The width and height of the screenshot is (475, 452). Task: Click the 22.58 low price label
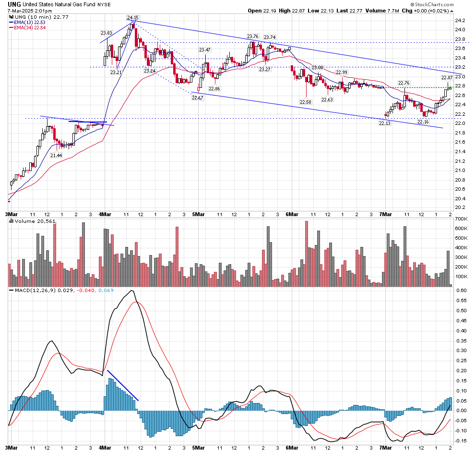tap(306, 102)
